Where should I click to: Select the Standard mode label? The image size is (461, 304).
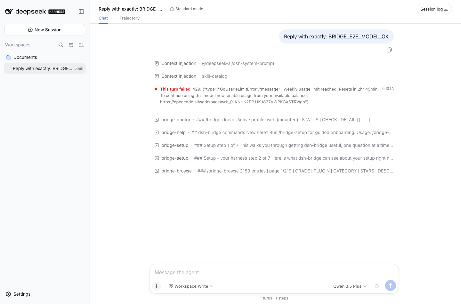coord(189,9)
